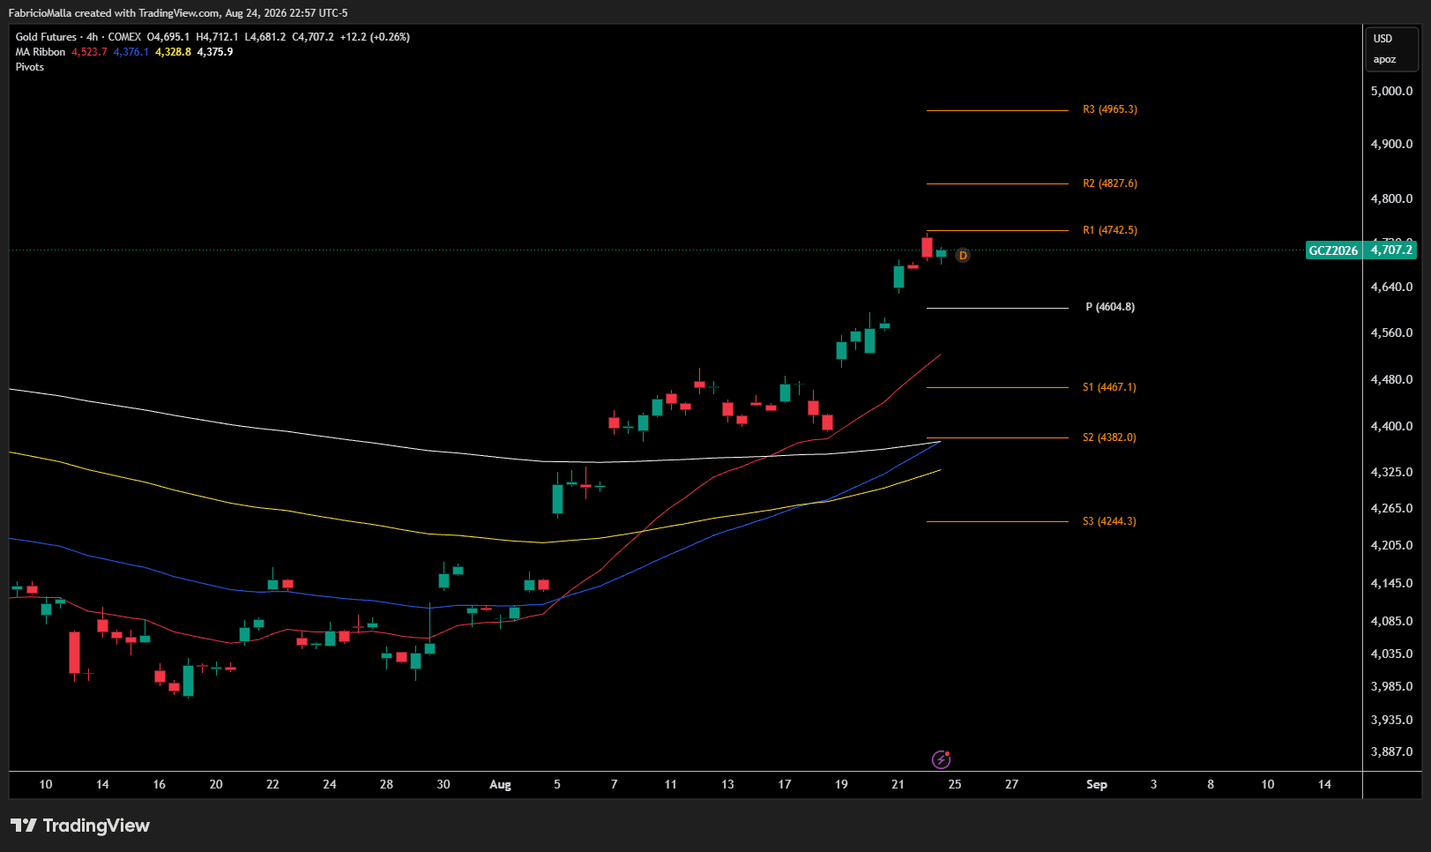Click the Aug label on the time axis
This screenshot has height=852, width=1431.
point(500,784)
